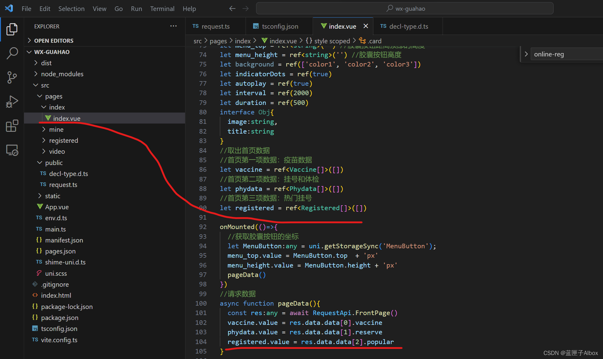Open the Explorer view in activity bar
Image resolution: width=603 pixels, height=359 pixels.
[12, 29]
